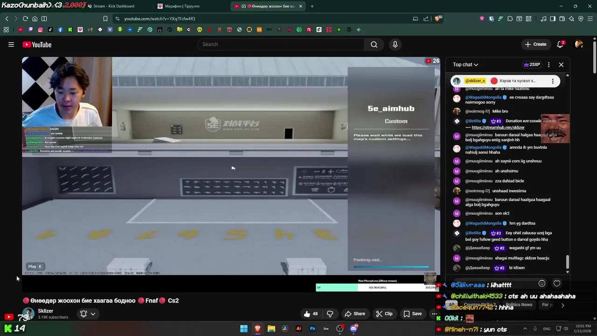Show hidden system tray icons

(x=525, y=329)
